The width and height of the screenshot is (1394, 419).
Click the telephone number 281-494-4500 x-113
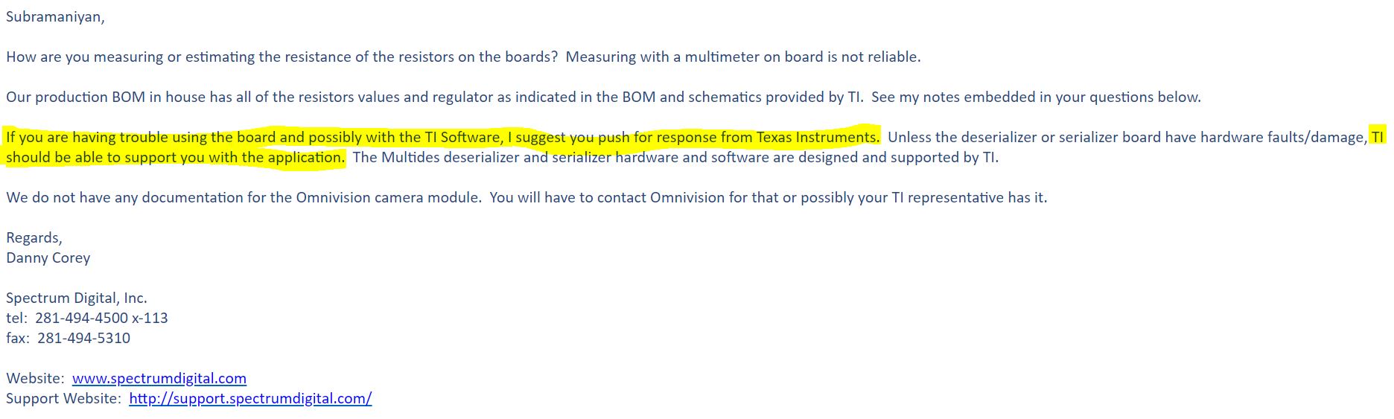coord(101,318)
